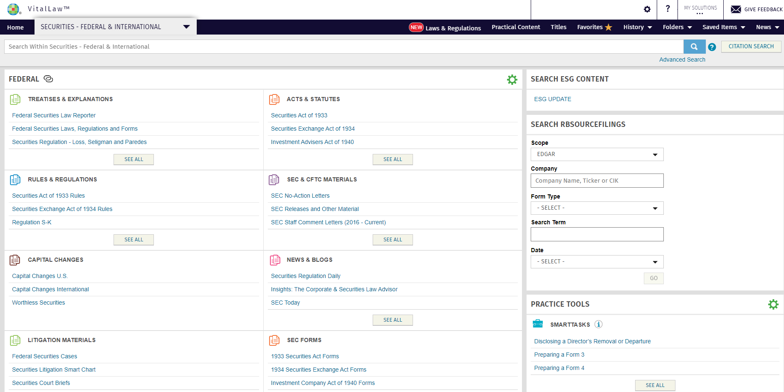Open the Scope EDGAR dropdown

(x=597, y=154)
